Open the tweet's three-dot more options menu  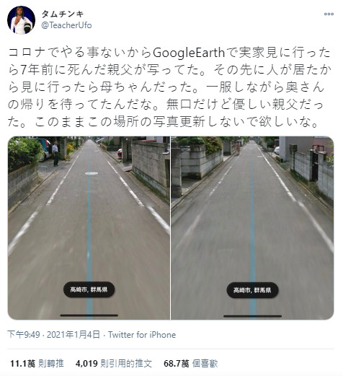[x=329, y=14]
